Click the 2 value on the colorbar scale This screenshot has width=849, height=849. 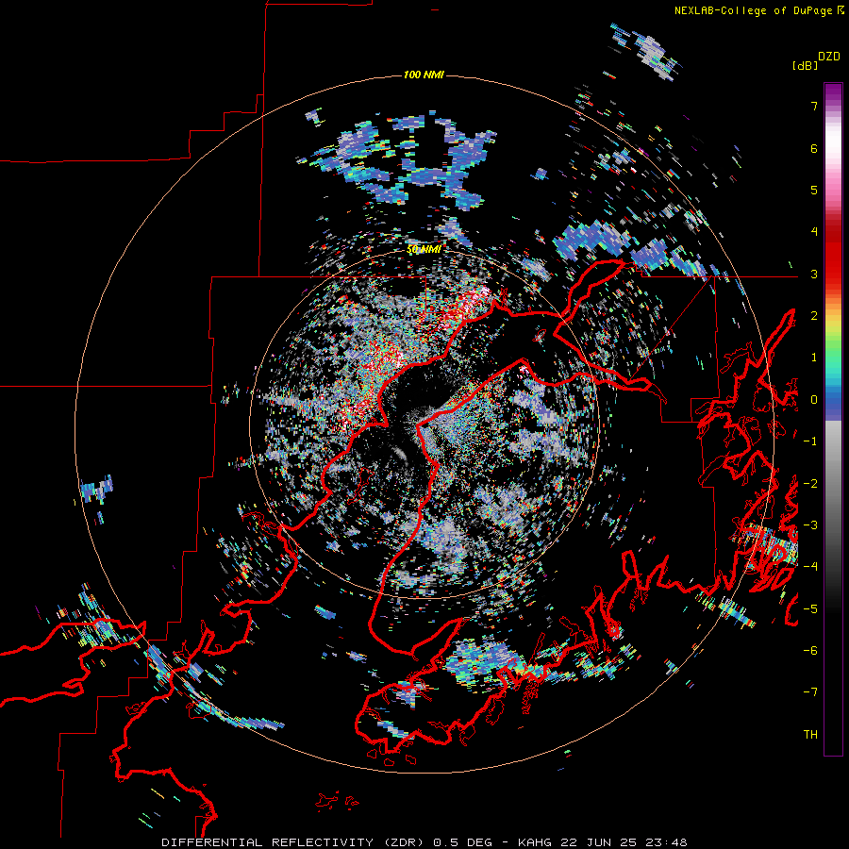click(x=814, y=316)
